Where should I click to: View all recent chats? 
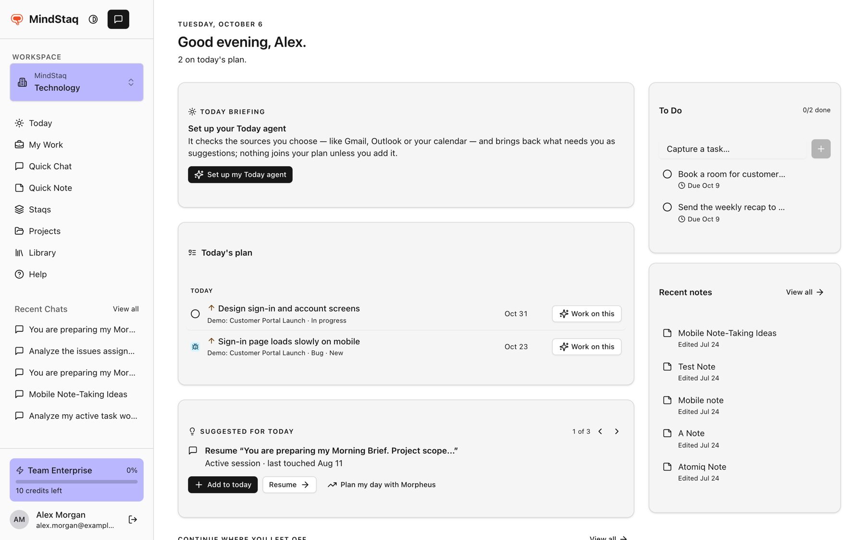(126, 309)
